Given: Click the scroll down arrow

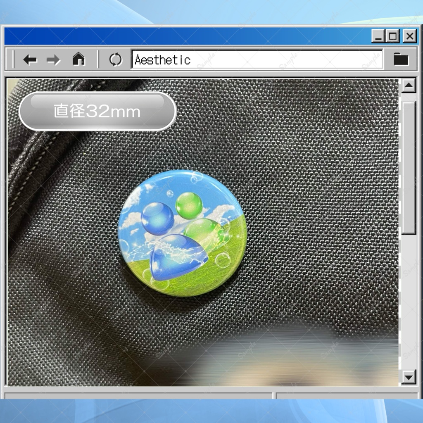Looking at the screenshot, I should (x=409, y=377).
